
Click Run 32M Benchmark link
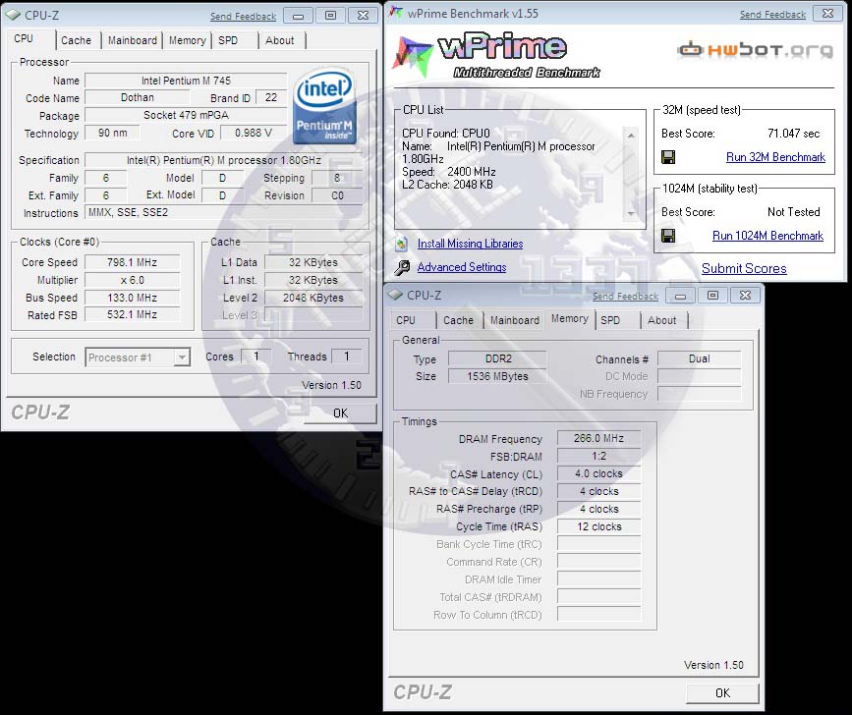click(775, 157)
